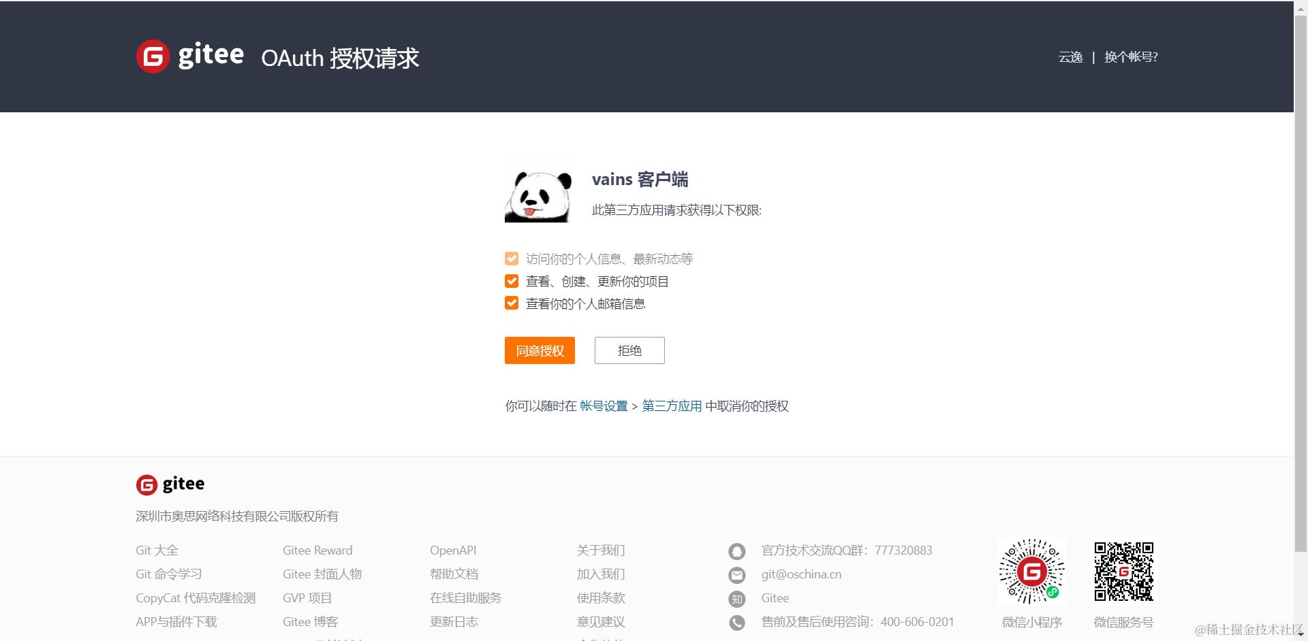Click the disabled 访问你的个人信息 checkbox
The height and width of the screenshot is (641, 1308).
[x=512, y=259]
